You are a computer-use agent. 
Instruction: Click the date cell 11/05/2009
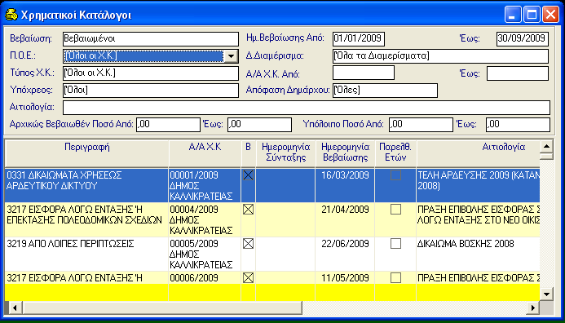(x=345, y=278)
